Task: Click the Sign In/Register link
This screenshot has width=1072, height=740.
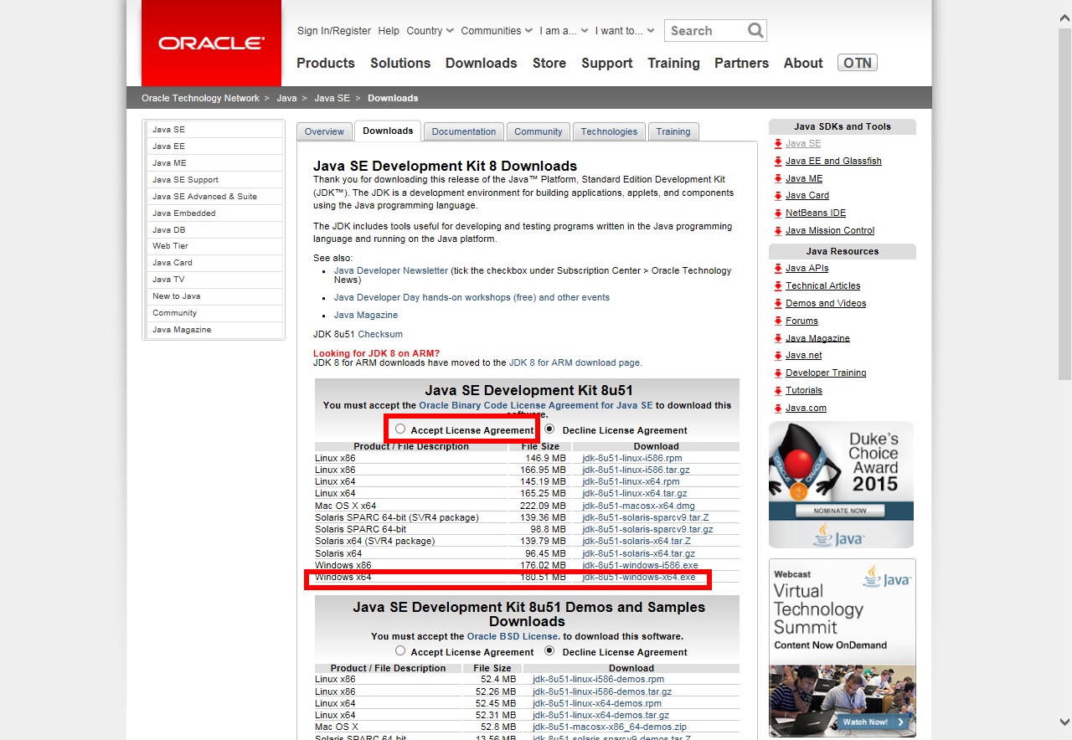Action: coord(334,31)
